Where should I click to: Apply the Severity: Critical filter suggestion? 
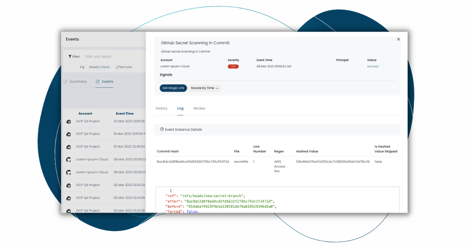(x=99, y=67)
